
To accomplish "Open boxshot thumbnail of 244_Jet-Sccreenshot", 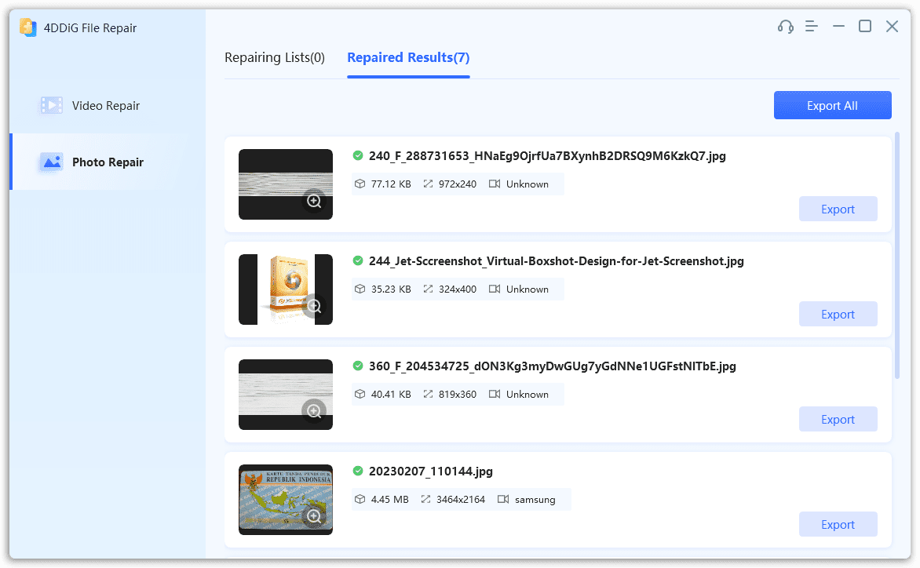I will click(x=285, y=289).
